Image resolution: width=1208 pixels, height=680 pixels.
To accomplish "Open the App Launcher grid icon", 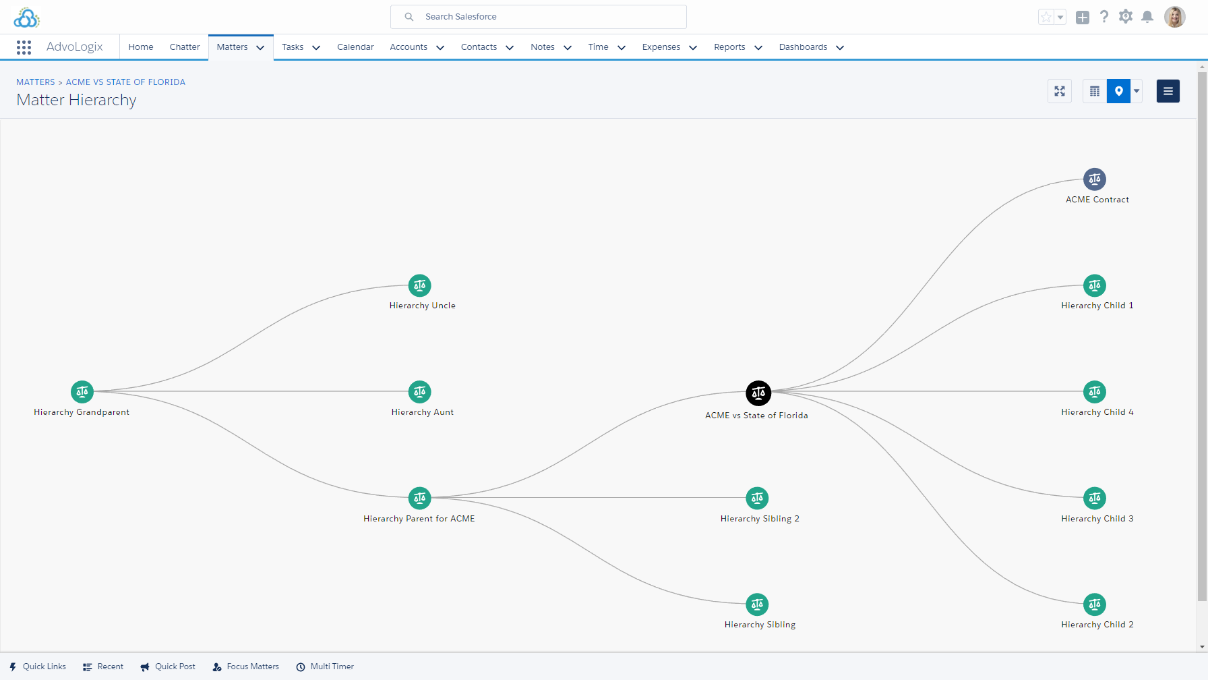I will click(24, 47).
